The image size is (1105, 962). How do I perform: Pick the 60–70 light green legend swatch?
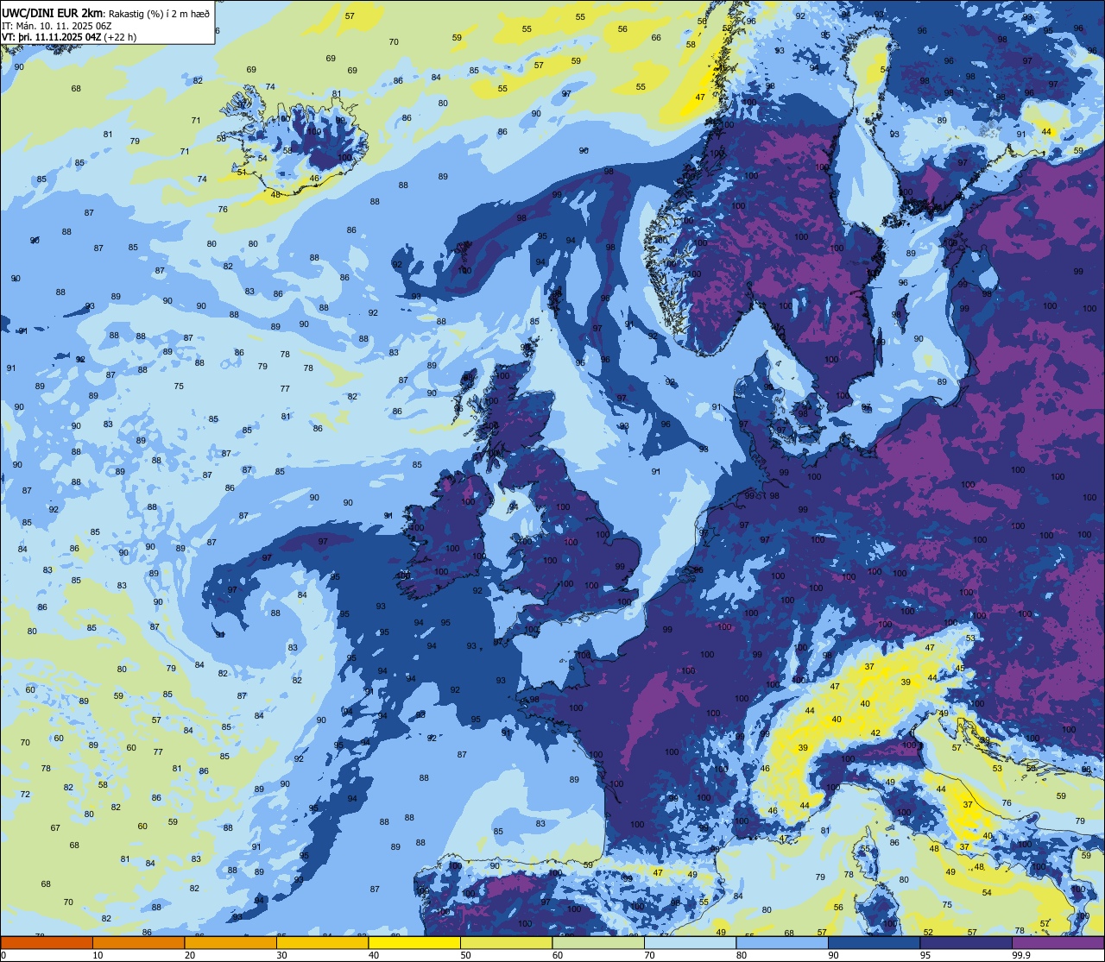coord(598,942)
